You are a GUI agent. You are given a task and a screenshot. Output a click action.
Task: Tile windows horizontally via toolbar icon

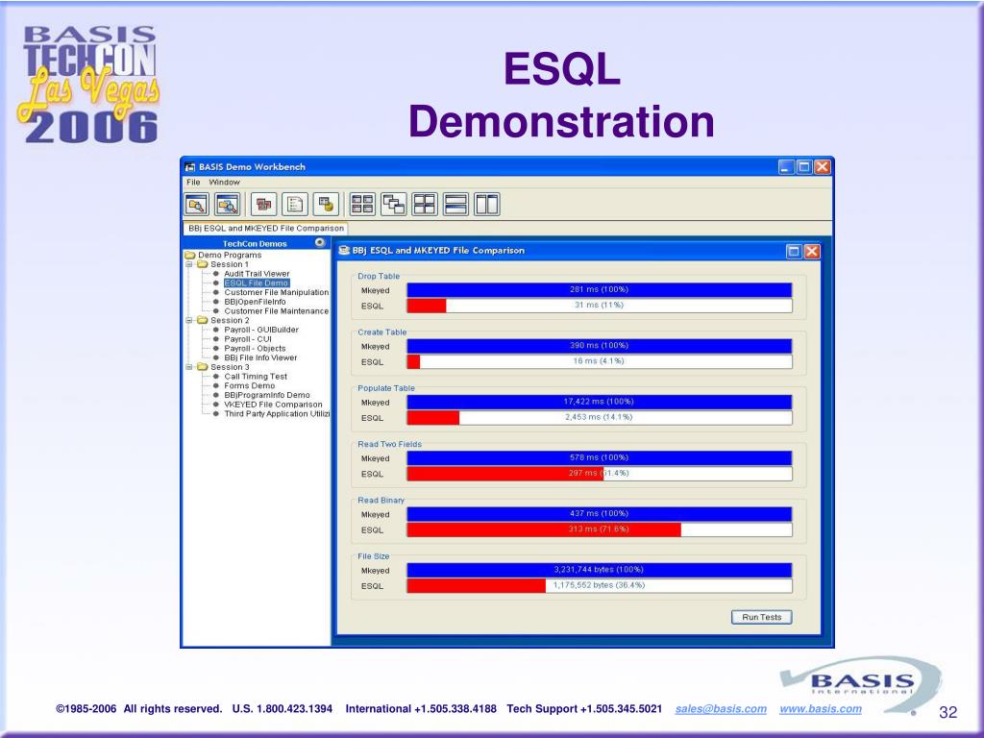[x=455, y=205]
